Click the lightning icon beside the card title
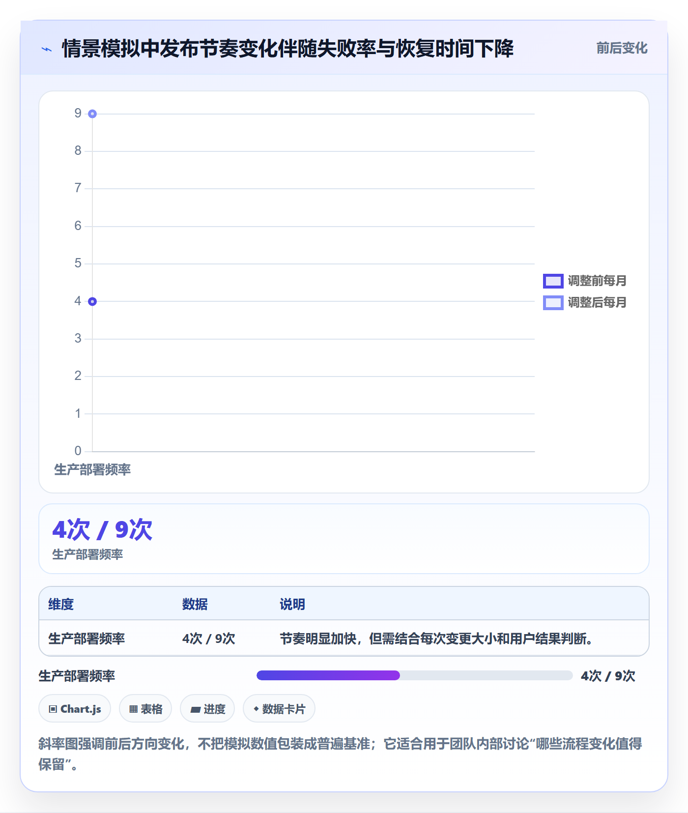This screenshot has height=813, width=688. [47, 49]
